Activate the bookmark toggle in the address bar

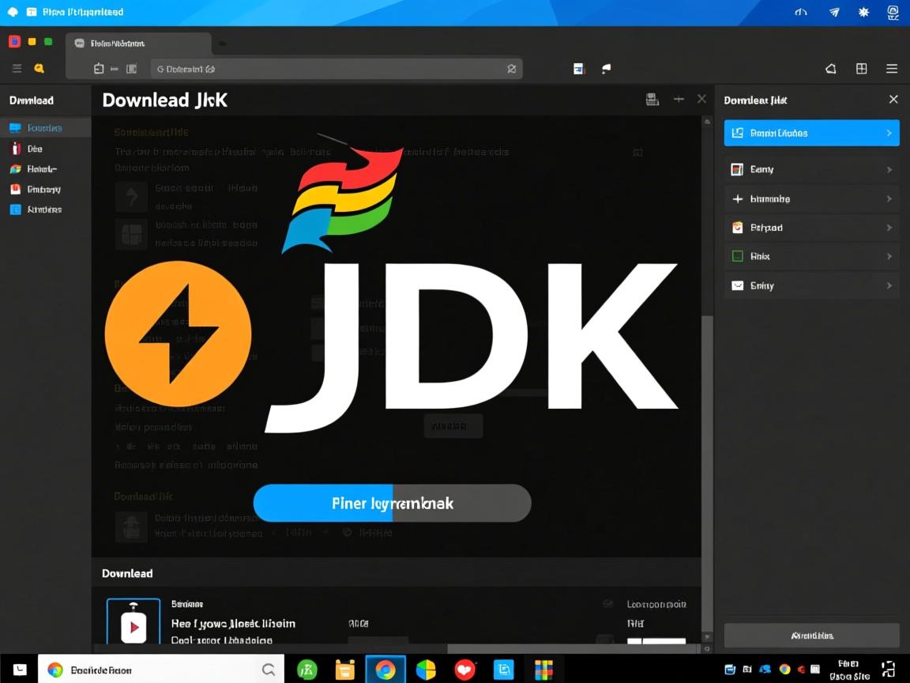click(x=510, y=69)
